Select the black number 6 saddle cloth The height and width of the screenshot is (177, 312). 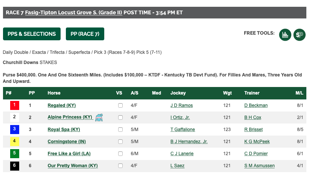15,166
